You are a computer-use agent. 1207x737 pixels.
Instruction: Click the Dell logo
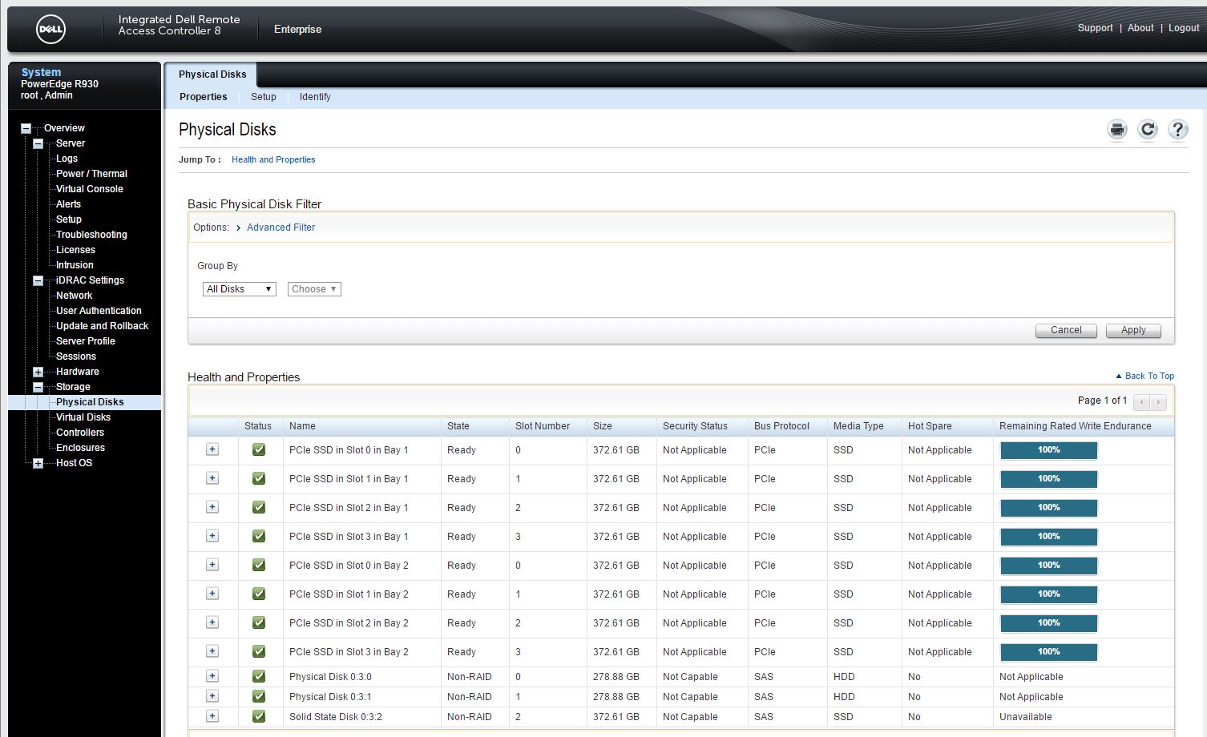tap(51, 30)
